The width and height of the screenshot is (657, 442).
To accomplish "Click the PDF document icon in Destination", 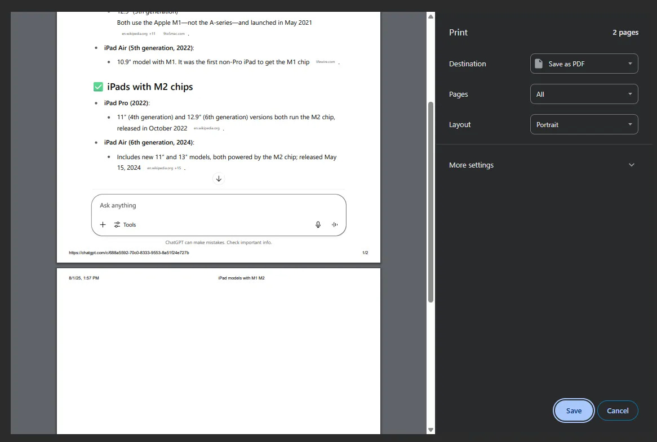I will pos(539,64).
